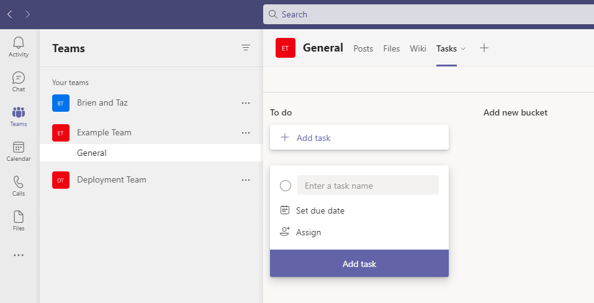594x303 pixels.
Task: Mark the new task complete circle
Action: (x=286, y=186)
